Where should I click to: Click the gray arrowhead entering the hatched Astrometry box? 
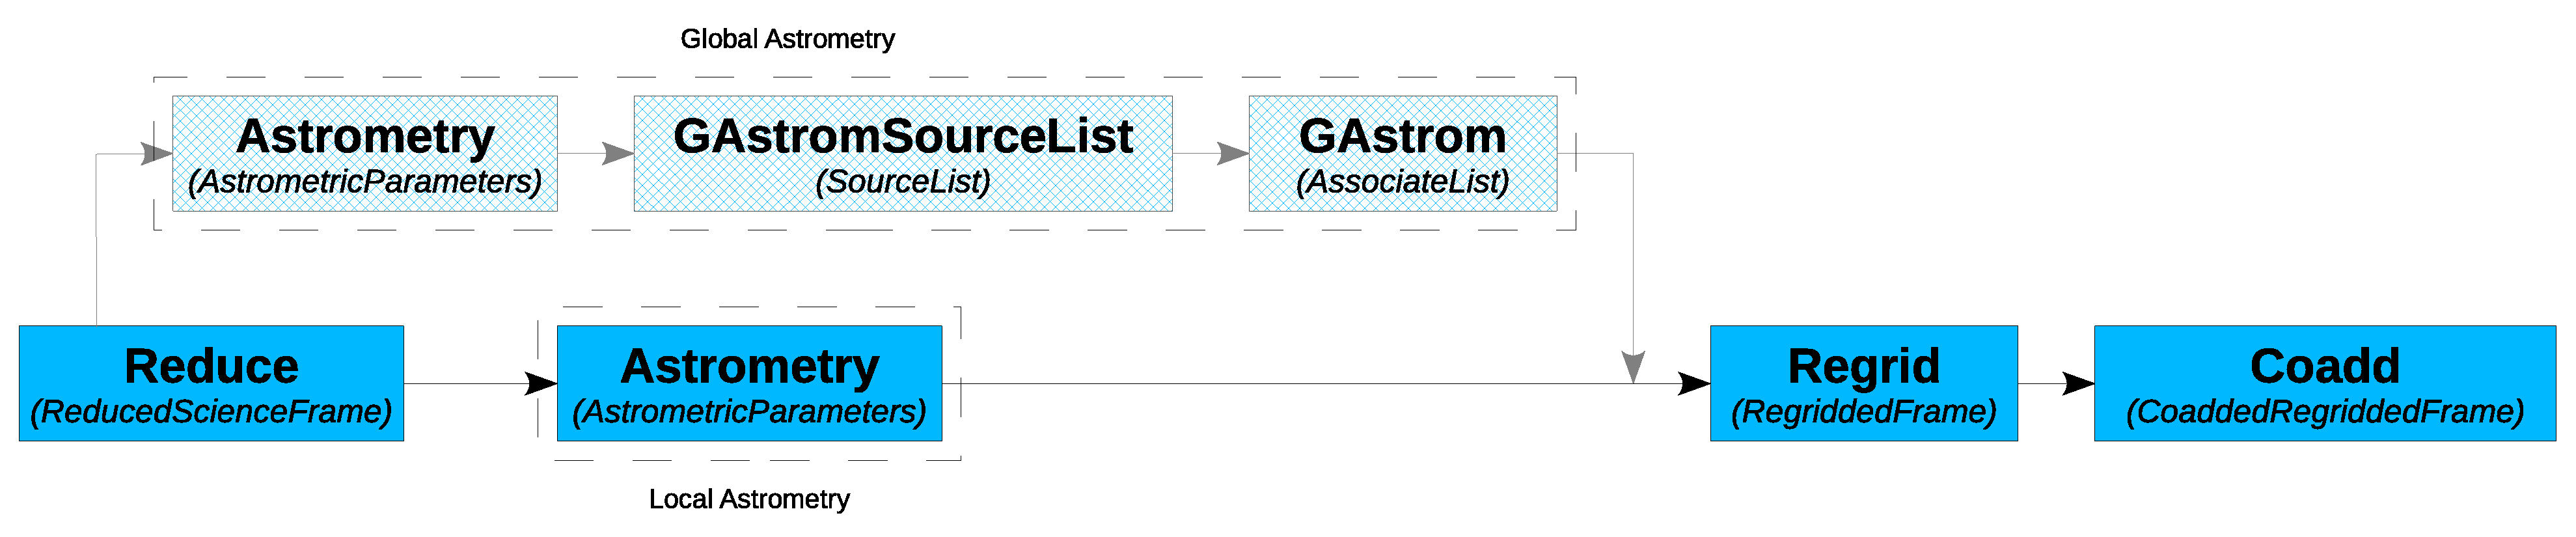point(157,153)
